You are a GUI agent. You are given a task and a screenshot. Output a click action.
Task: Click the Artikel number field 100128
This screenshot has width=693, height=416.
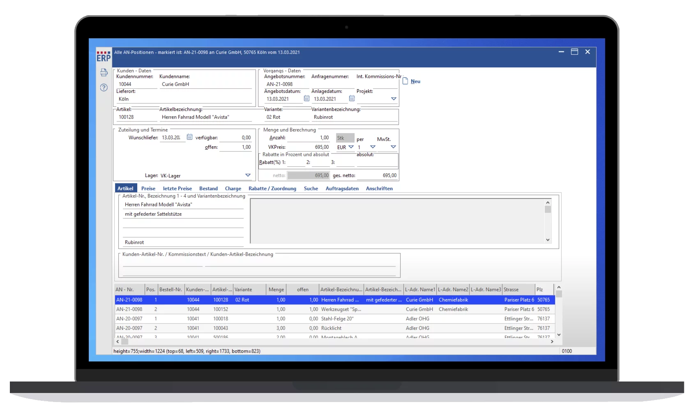coord(137,117)
